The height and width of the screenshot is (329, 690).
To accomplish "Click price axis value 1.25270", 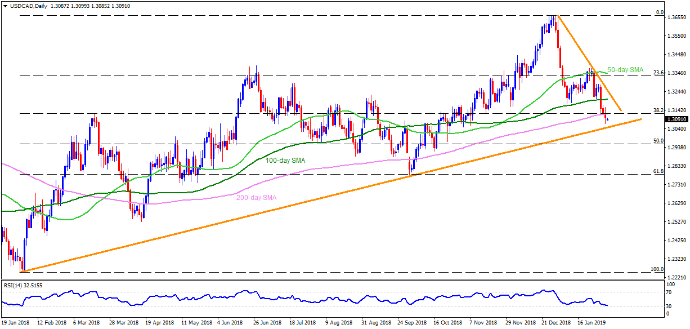I will coord(677,222).
